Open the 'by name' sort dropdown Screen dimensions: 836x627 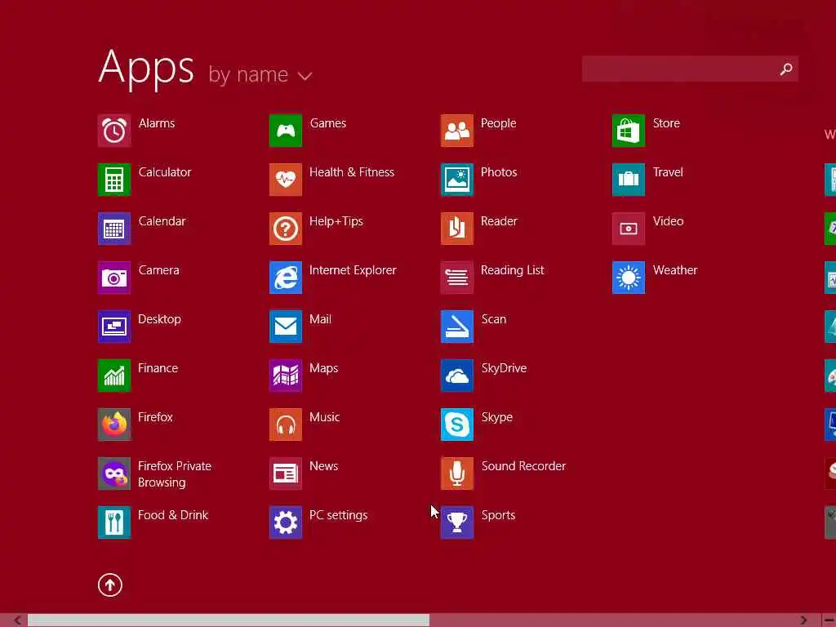pos(260,74)
